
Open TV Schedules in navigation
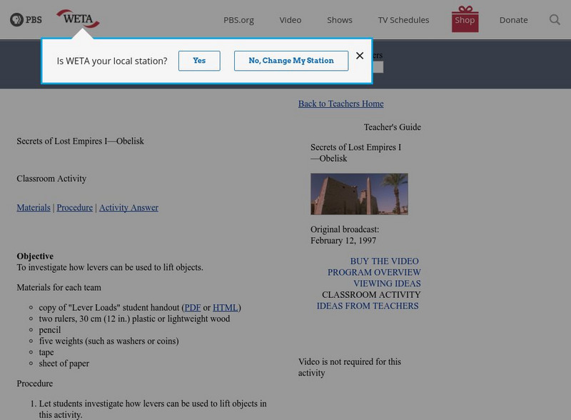pos(403,20)
